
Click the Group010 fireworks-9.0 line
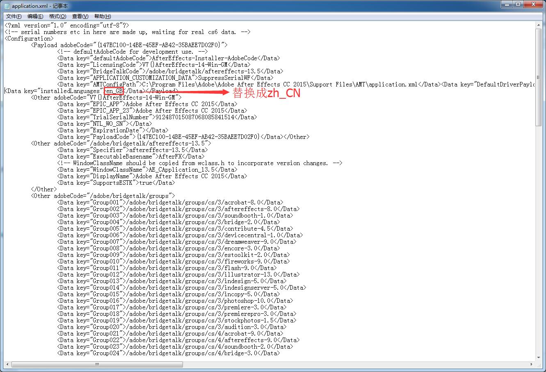[173, 261]
